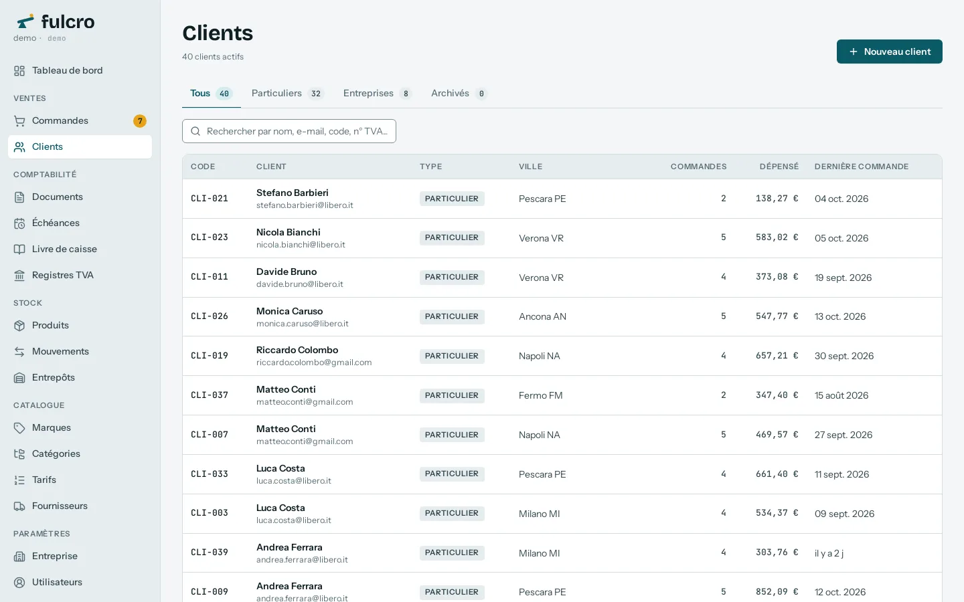
Task: Switch to the Archivés tab
Action: point(459,94)
